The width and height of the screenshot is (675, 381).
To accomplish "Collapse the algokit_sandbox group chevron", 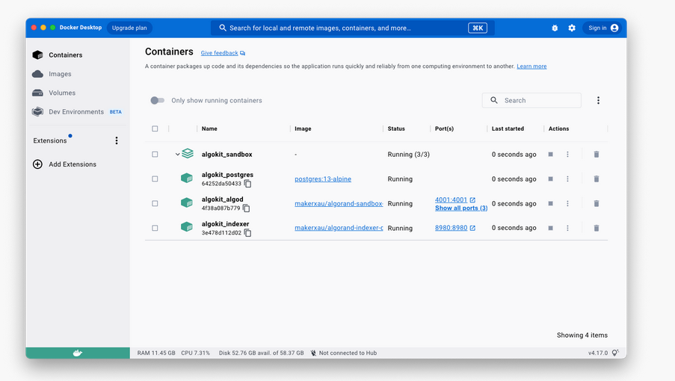I will click(x=177, y=155).
